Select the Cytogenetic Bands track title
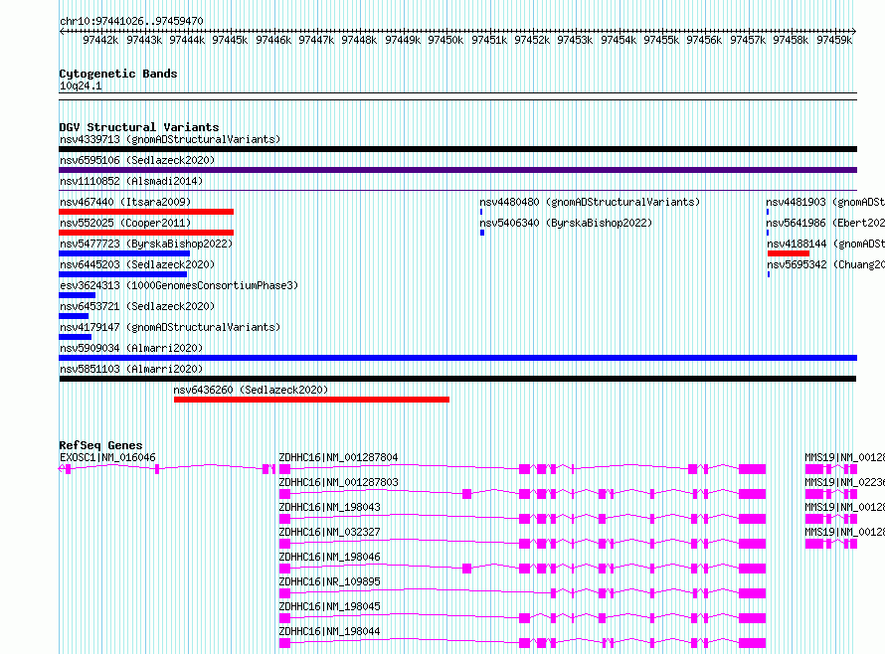Screen dimensions: 885x654 click(x=118, y=74)
